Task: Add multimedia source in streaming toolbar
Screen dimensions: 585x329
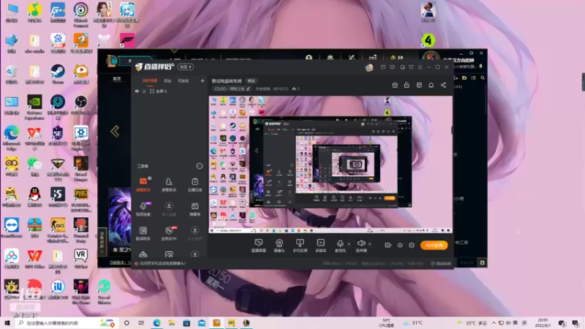Action: (320, 246)
